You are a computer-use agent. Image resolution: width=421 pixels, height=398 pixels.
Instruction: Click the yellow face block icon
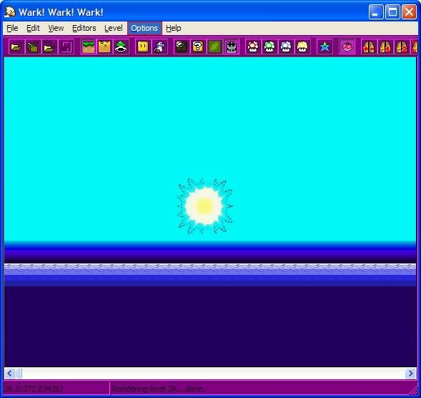143,47
